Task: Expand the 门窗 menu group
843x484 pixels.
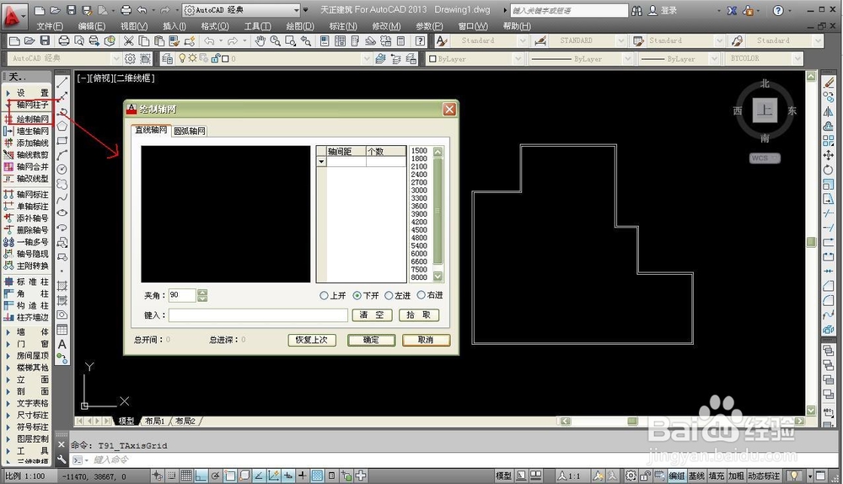Action: (x=28, y=344)
